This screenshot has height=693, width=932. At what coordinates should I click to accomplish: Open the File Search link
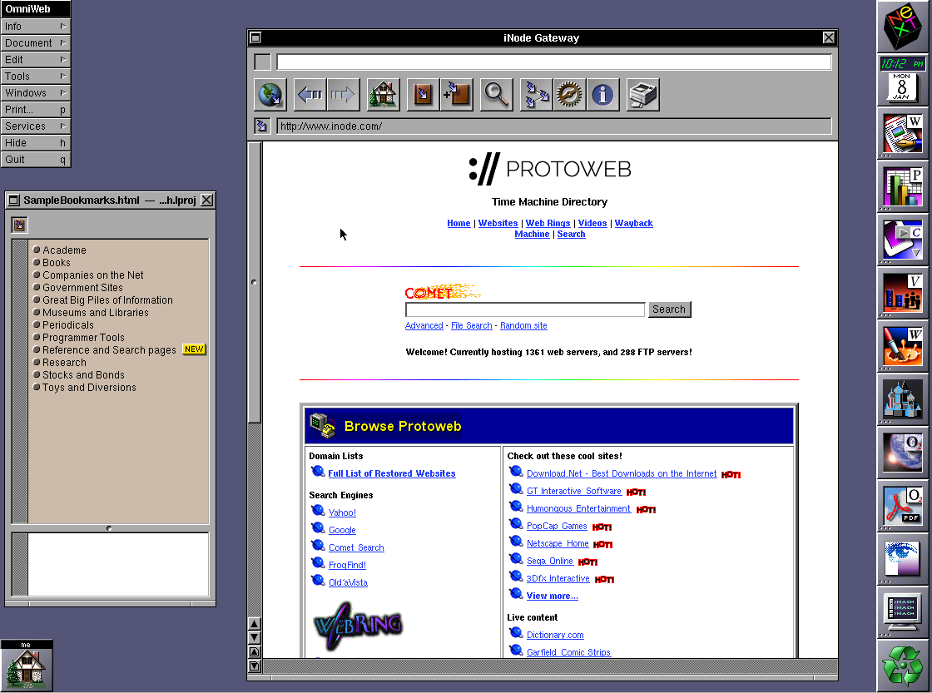point(471,325)
